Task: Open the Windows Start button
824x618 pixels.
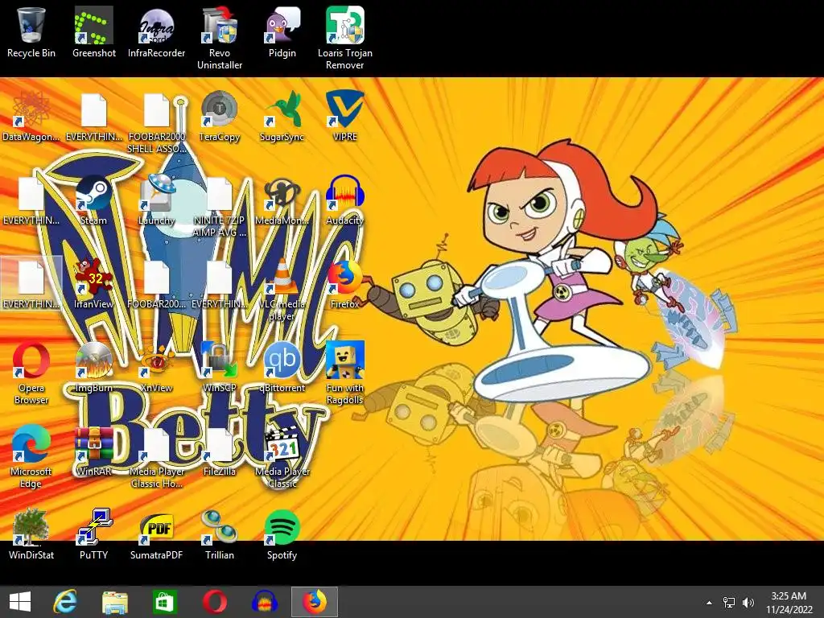Action: click(20, 602)
